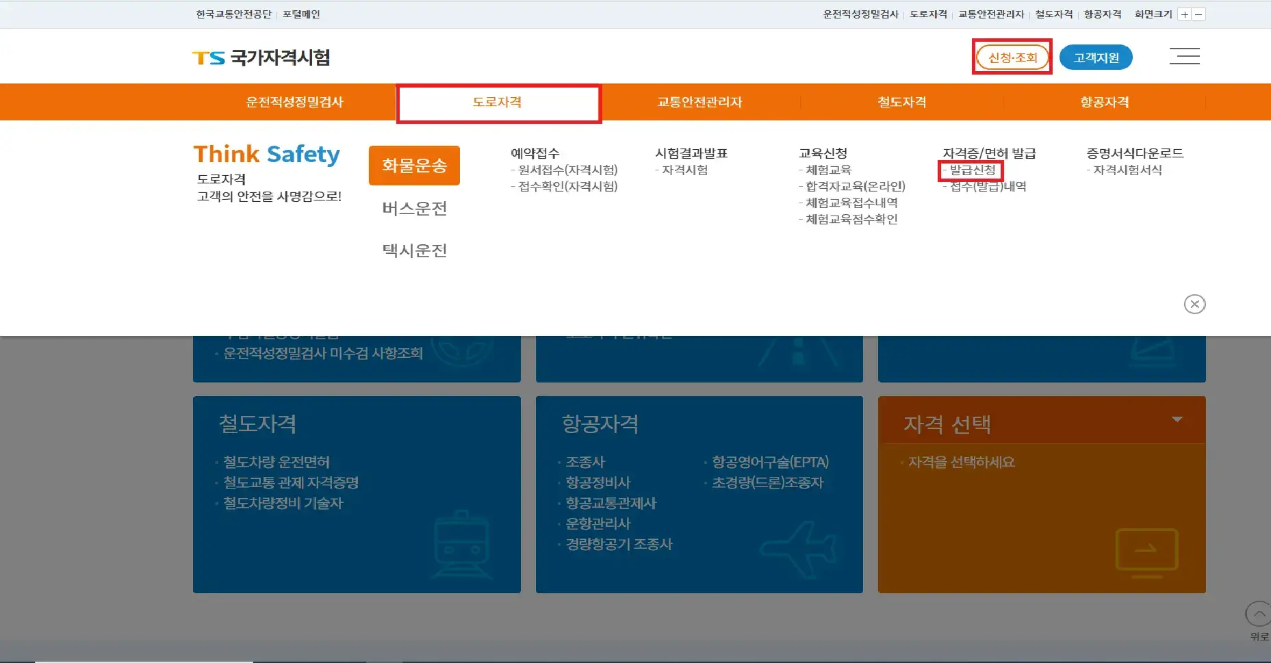The height and width of the screenshot is (663, 1271).
Task: Click the 철도자격 card title
Action: click(x=257, y=424)
